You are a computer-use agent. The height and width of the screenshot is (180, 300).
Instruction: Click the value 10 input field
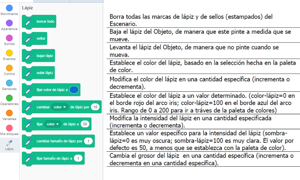pyautogui.click(x=95, y=107)
